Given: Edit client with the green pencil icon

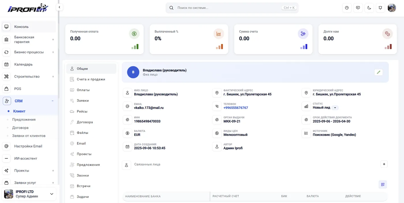Looking at the screenshot, I should [x=379, y=72].
